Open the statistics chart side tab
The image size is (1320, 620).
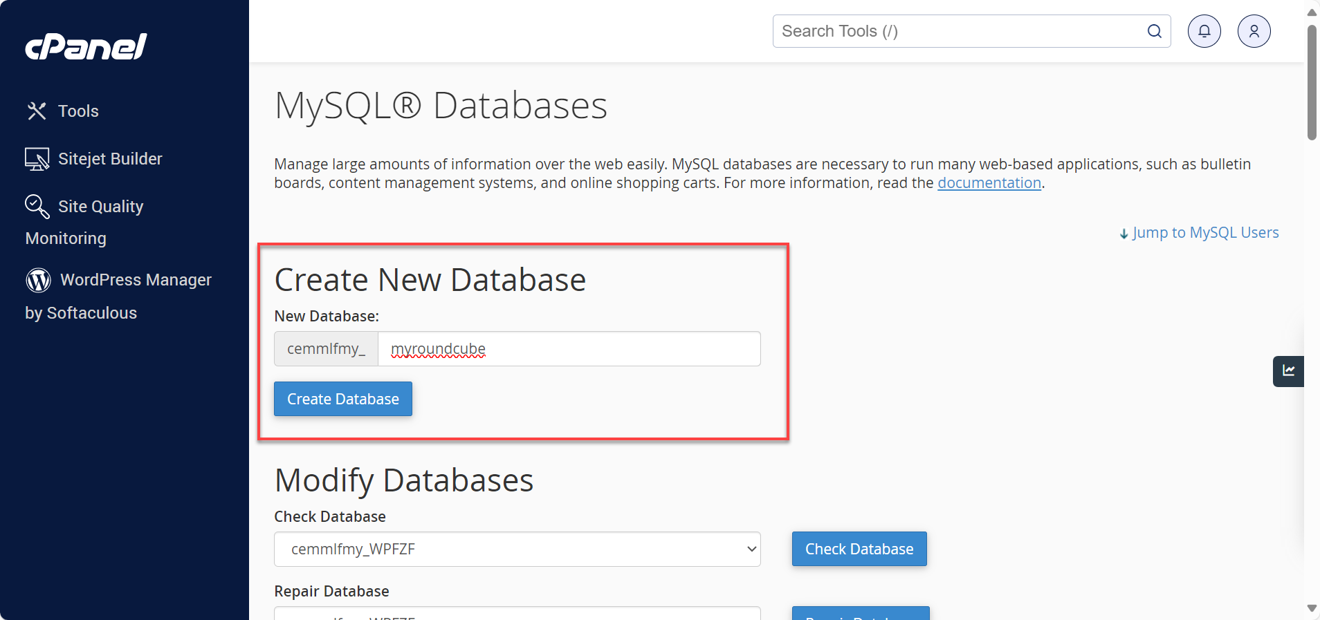[x=1288, y=371]
